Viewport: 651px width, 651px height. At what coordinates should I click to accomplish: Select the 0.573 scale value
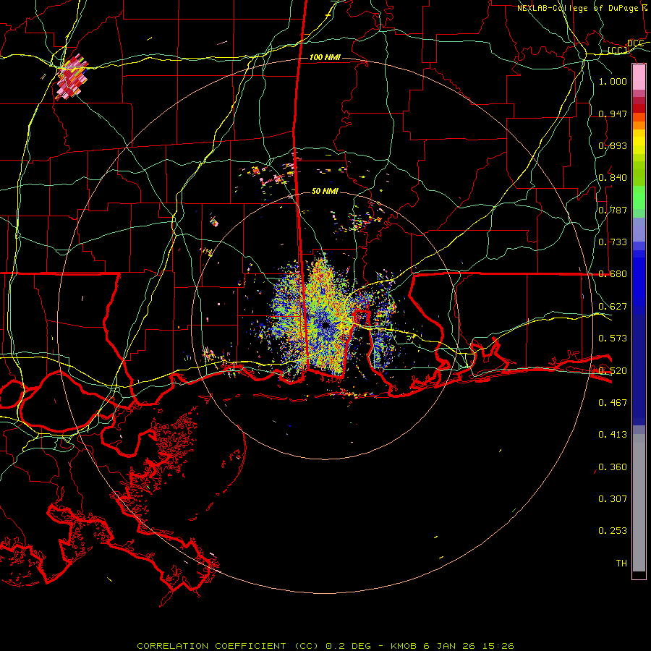pos(613,339)
